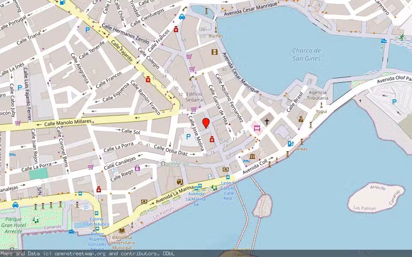Click the Calle Aquilino Fernandez label
Viewport: 412px width, 257px height.
click(229, 98)
